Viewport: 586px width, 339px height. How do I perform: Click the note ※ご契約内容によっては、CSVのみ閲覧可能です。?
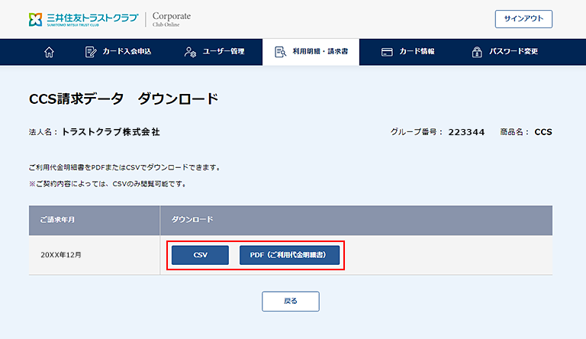(109, 184)
